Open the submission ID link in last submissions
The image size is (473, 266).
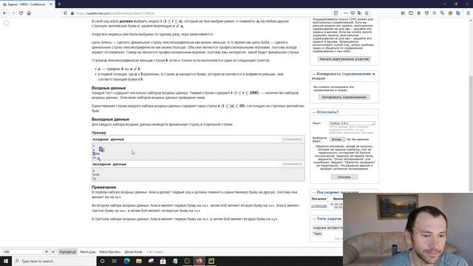pyautogui.click(x=319, y=205)
